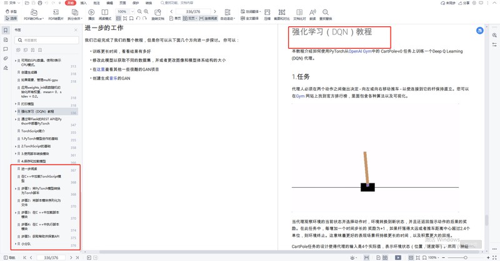Screen dimensions: 500x261
Task: Open the bookmarks panel in sidebar
Action: point(6,30)
